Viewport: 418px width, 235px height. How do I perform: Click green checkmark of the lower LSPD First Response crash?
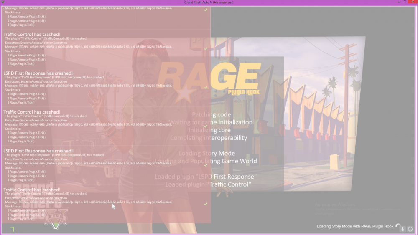point(206,165)
